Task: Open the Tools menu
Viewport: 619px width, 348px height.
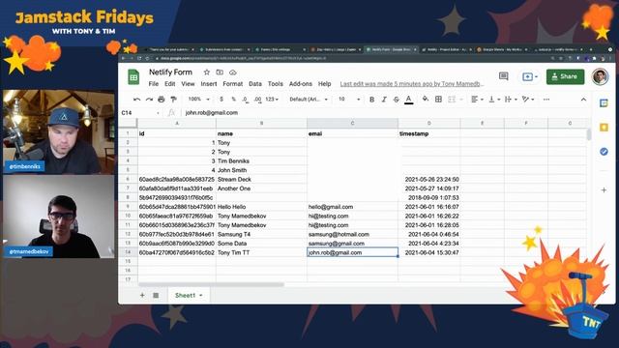Action: click(275, 84)
